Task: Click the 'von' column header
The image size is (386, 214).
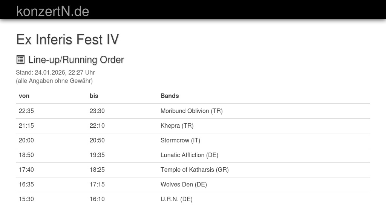Action: click(x=24, y=96)
